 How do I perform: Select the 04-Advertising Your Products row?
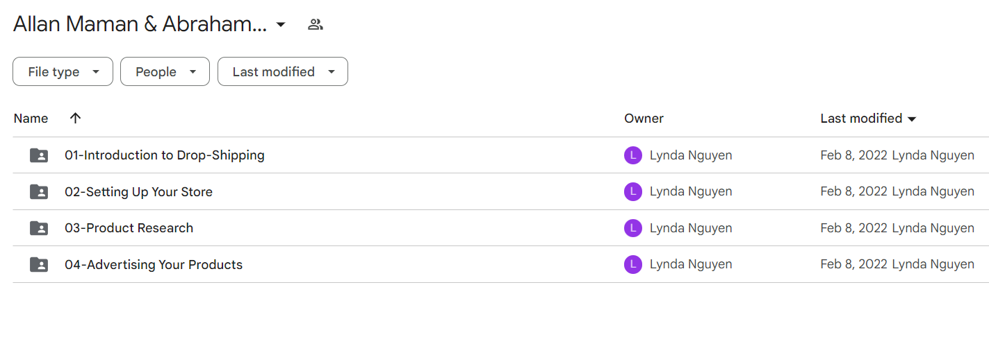pos(500,264)
